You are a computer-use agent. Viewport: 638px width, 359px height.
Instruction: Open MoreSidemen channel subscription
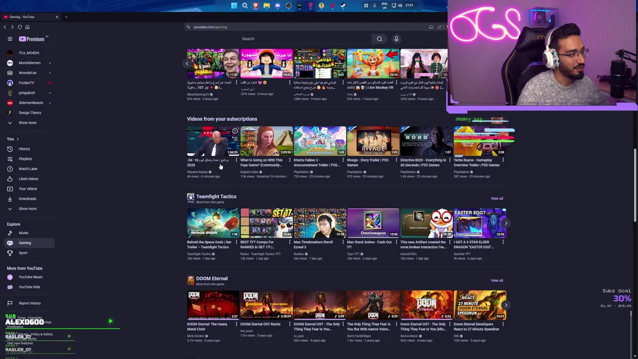tap(29, 63)
